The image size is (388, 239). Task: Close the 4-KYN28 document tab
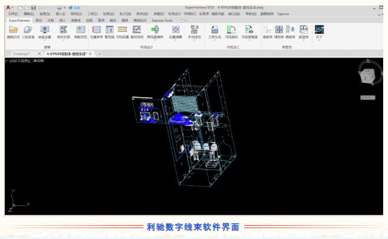[90, 54]
